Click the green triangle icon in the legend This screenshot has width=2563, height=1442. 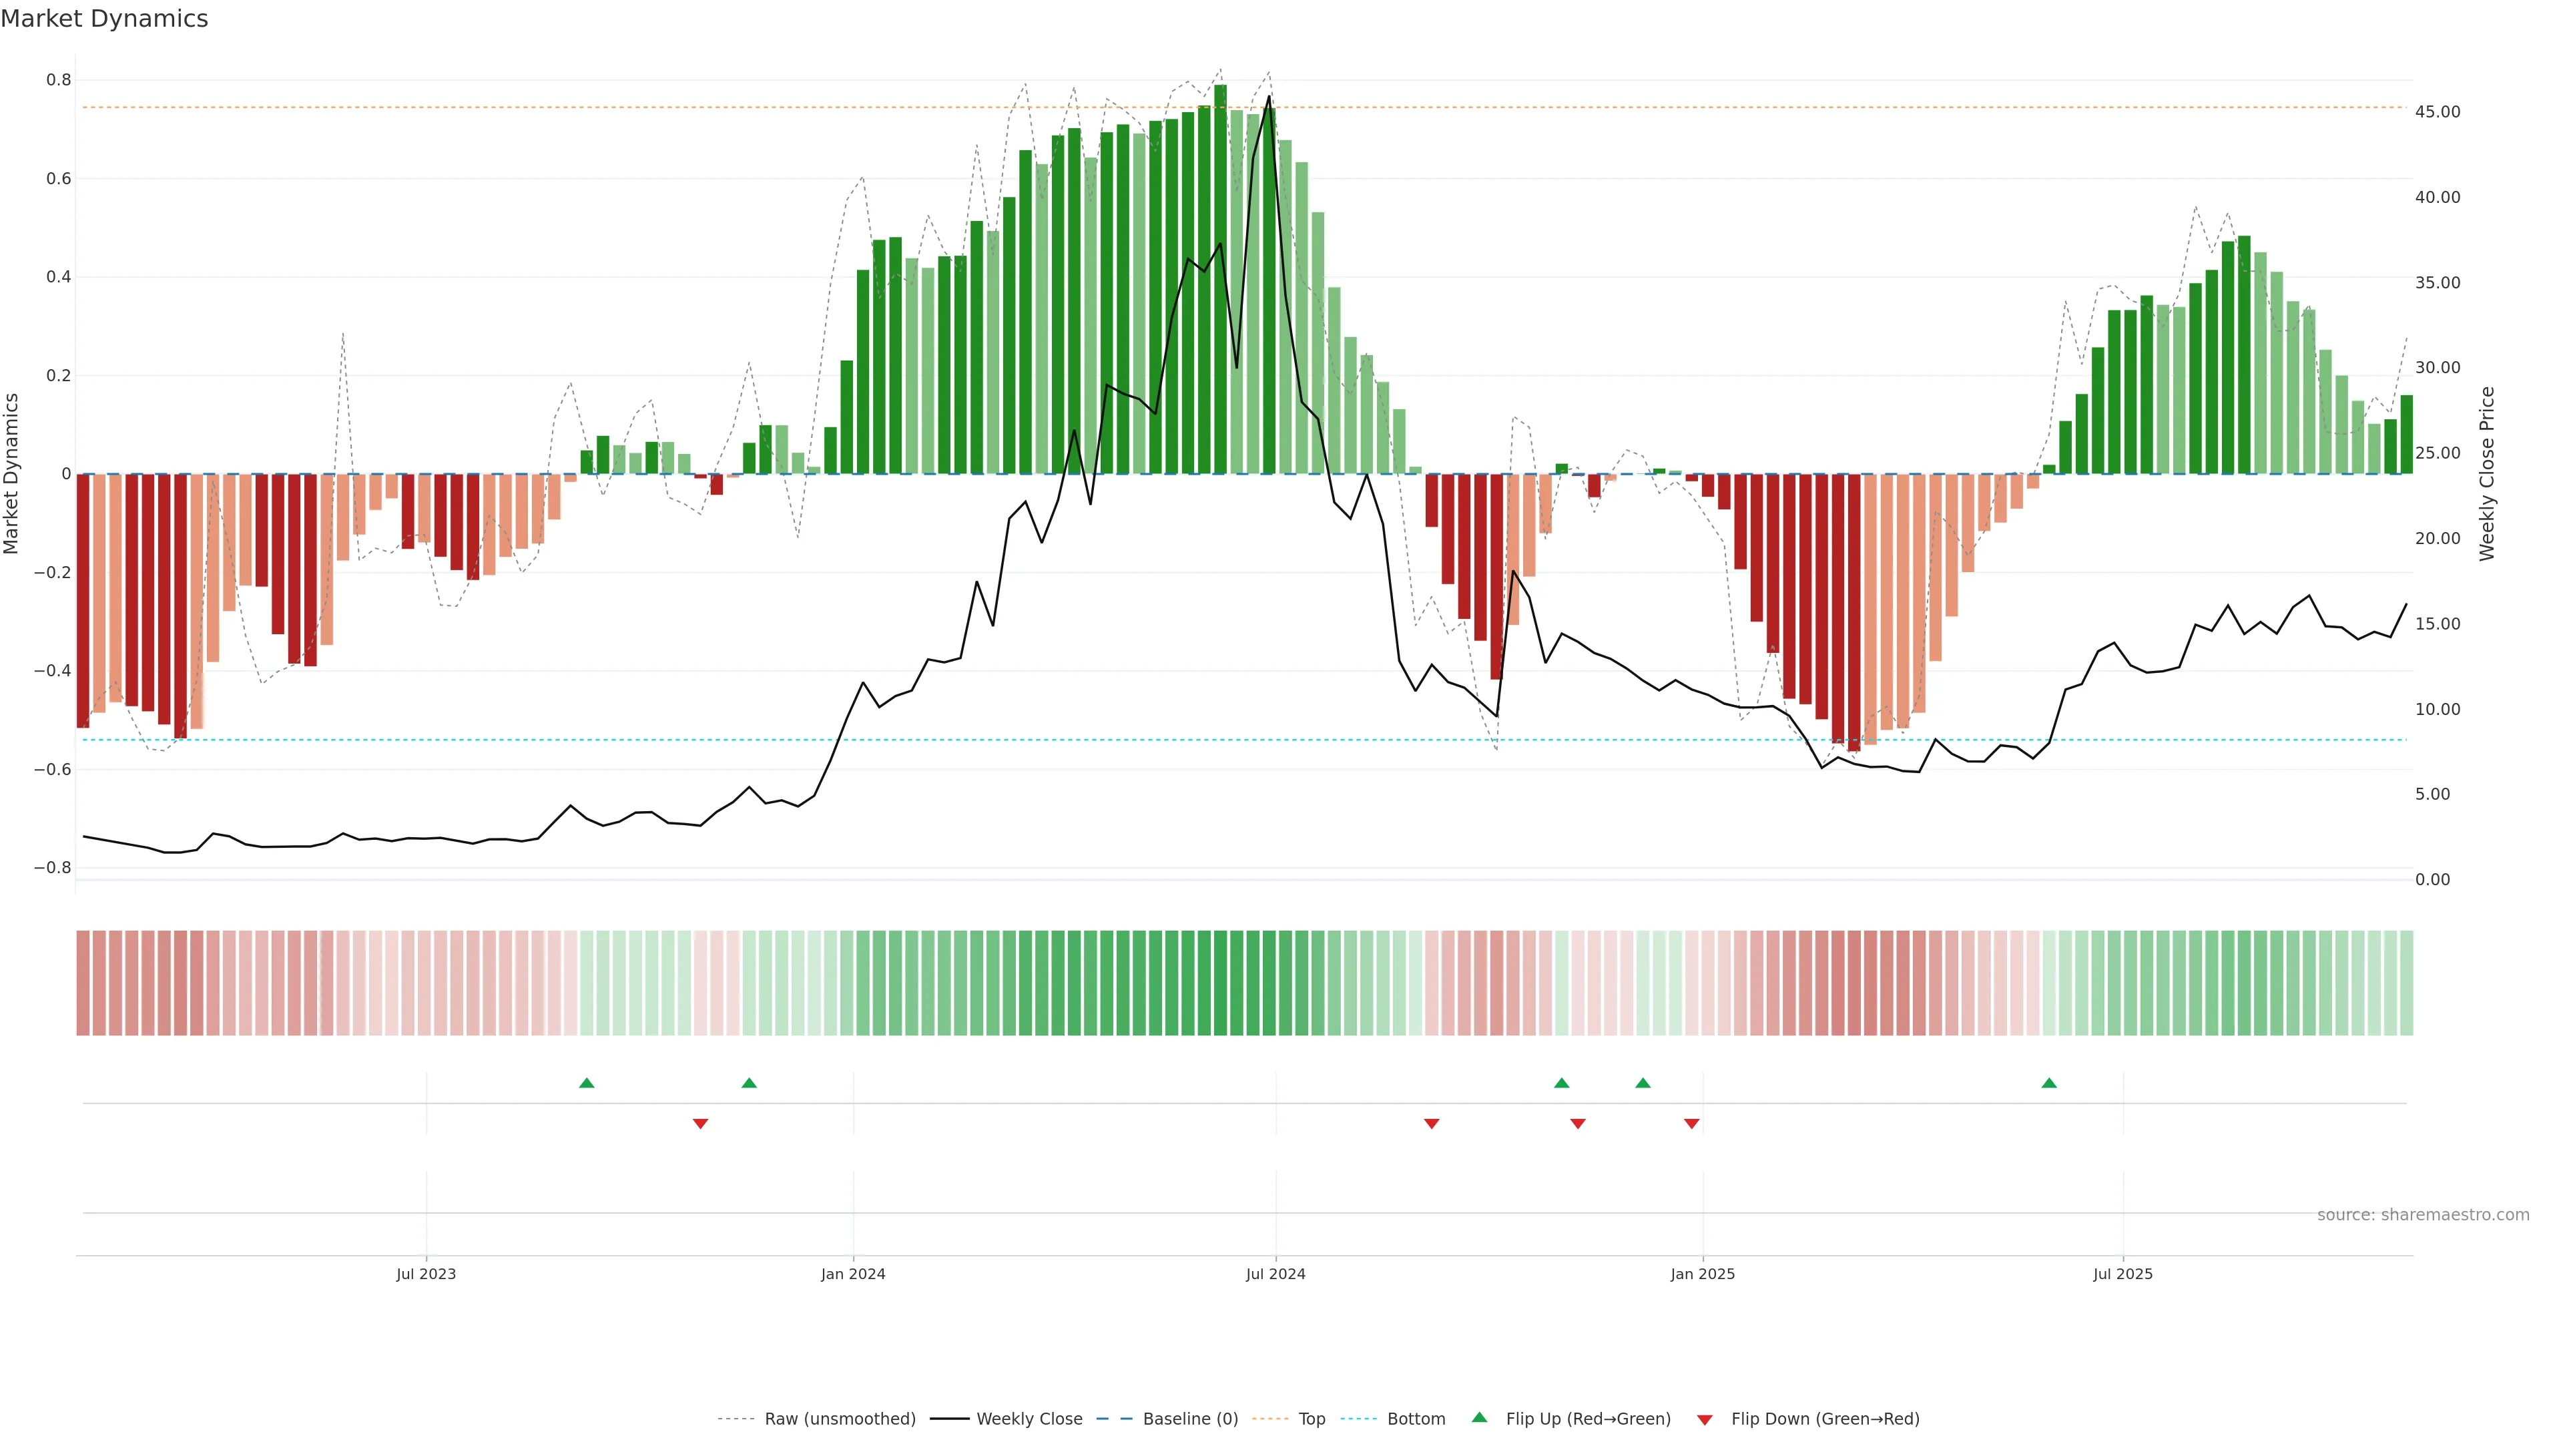[x=1480, y=1417]
